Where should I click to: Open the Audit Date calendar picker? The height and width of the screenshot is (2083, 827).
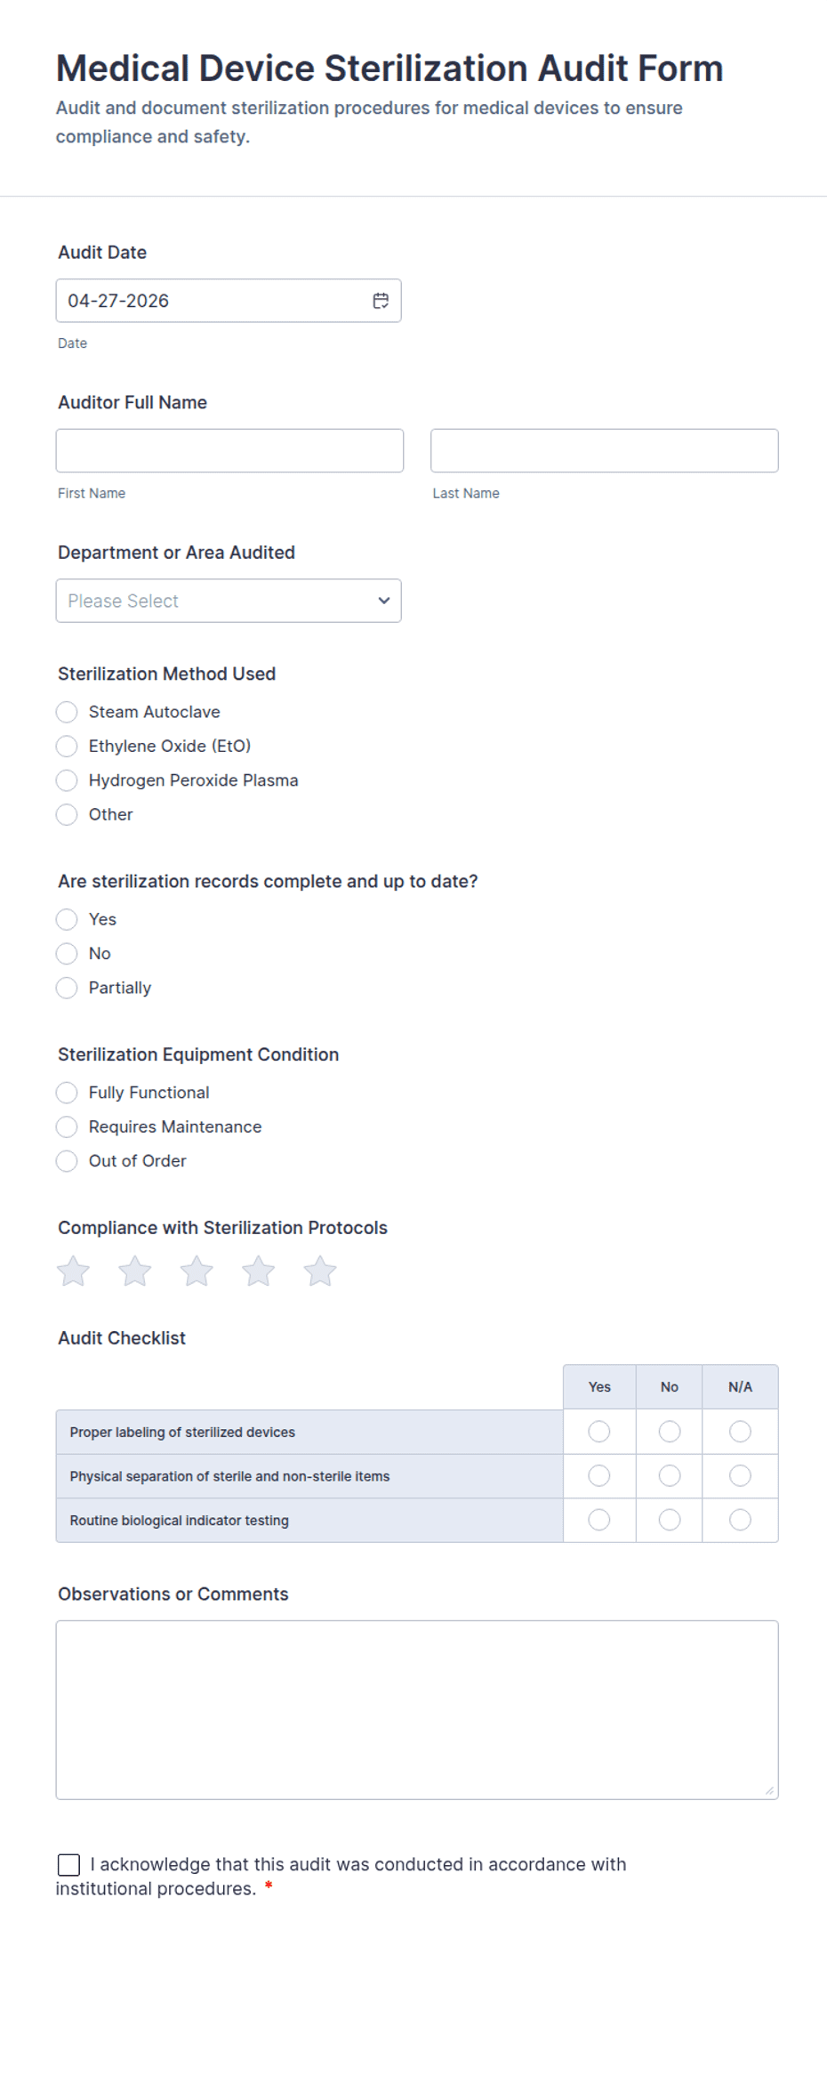(381, 301)
